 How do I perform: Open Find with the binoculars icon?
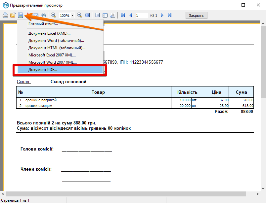44,15
